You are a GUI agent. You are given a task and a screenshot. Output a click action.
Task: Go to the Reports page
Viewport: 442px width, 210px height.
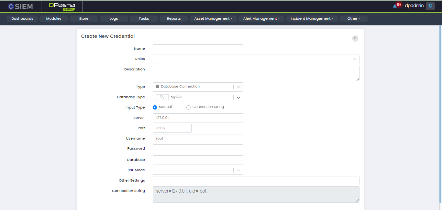point(174,19)
